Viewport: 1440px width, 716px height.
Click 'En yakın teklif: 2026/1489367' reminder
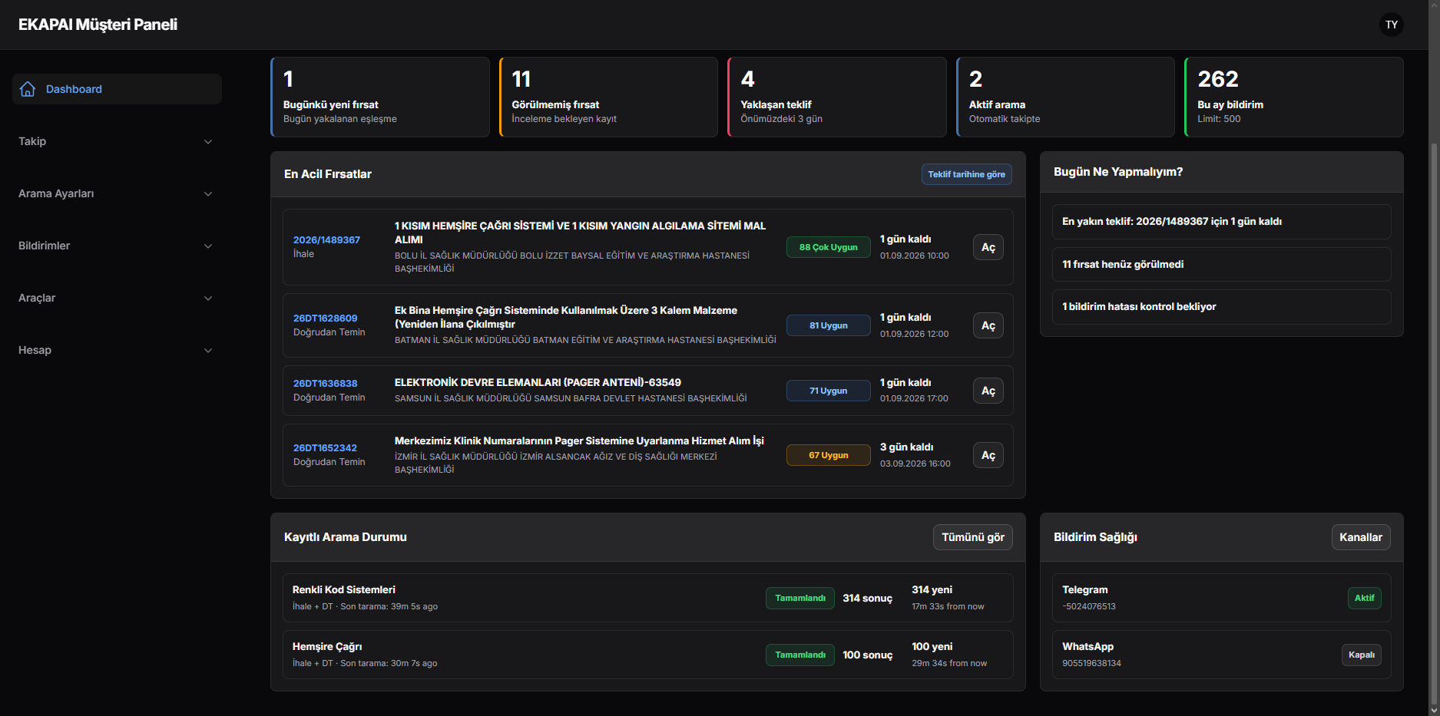1221,222
